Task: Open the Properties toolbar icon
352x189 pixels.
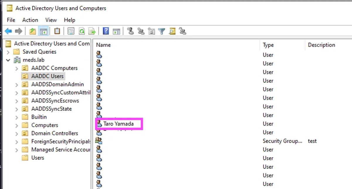Action: (71, 31)
